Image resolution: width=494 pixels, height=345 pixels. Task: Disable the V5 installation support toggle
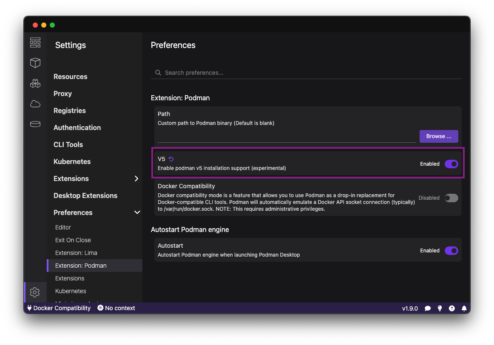[451, 164]
